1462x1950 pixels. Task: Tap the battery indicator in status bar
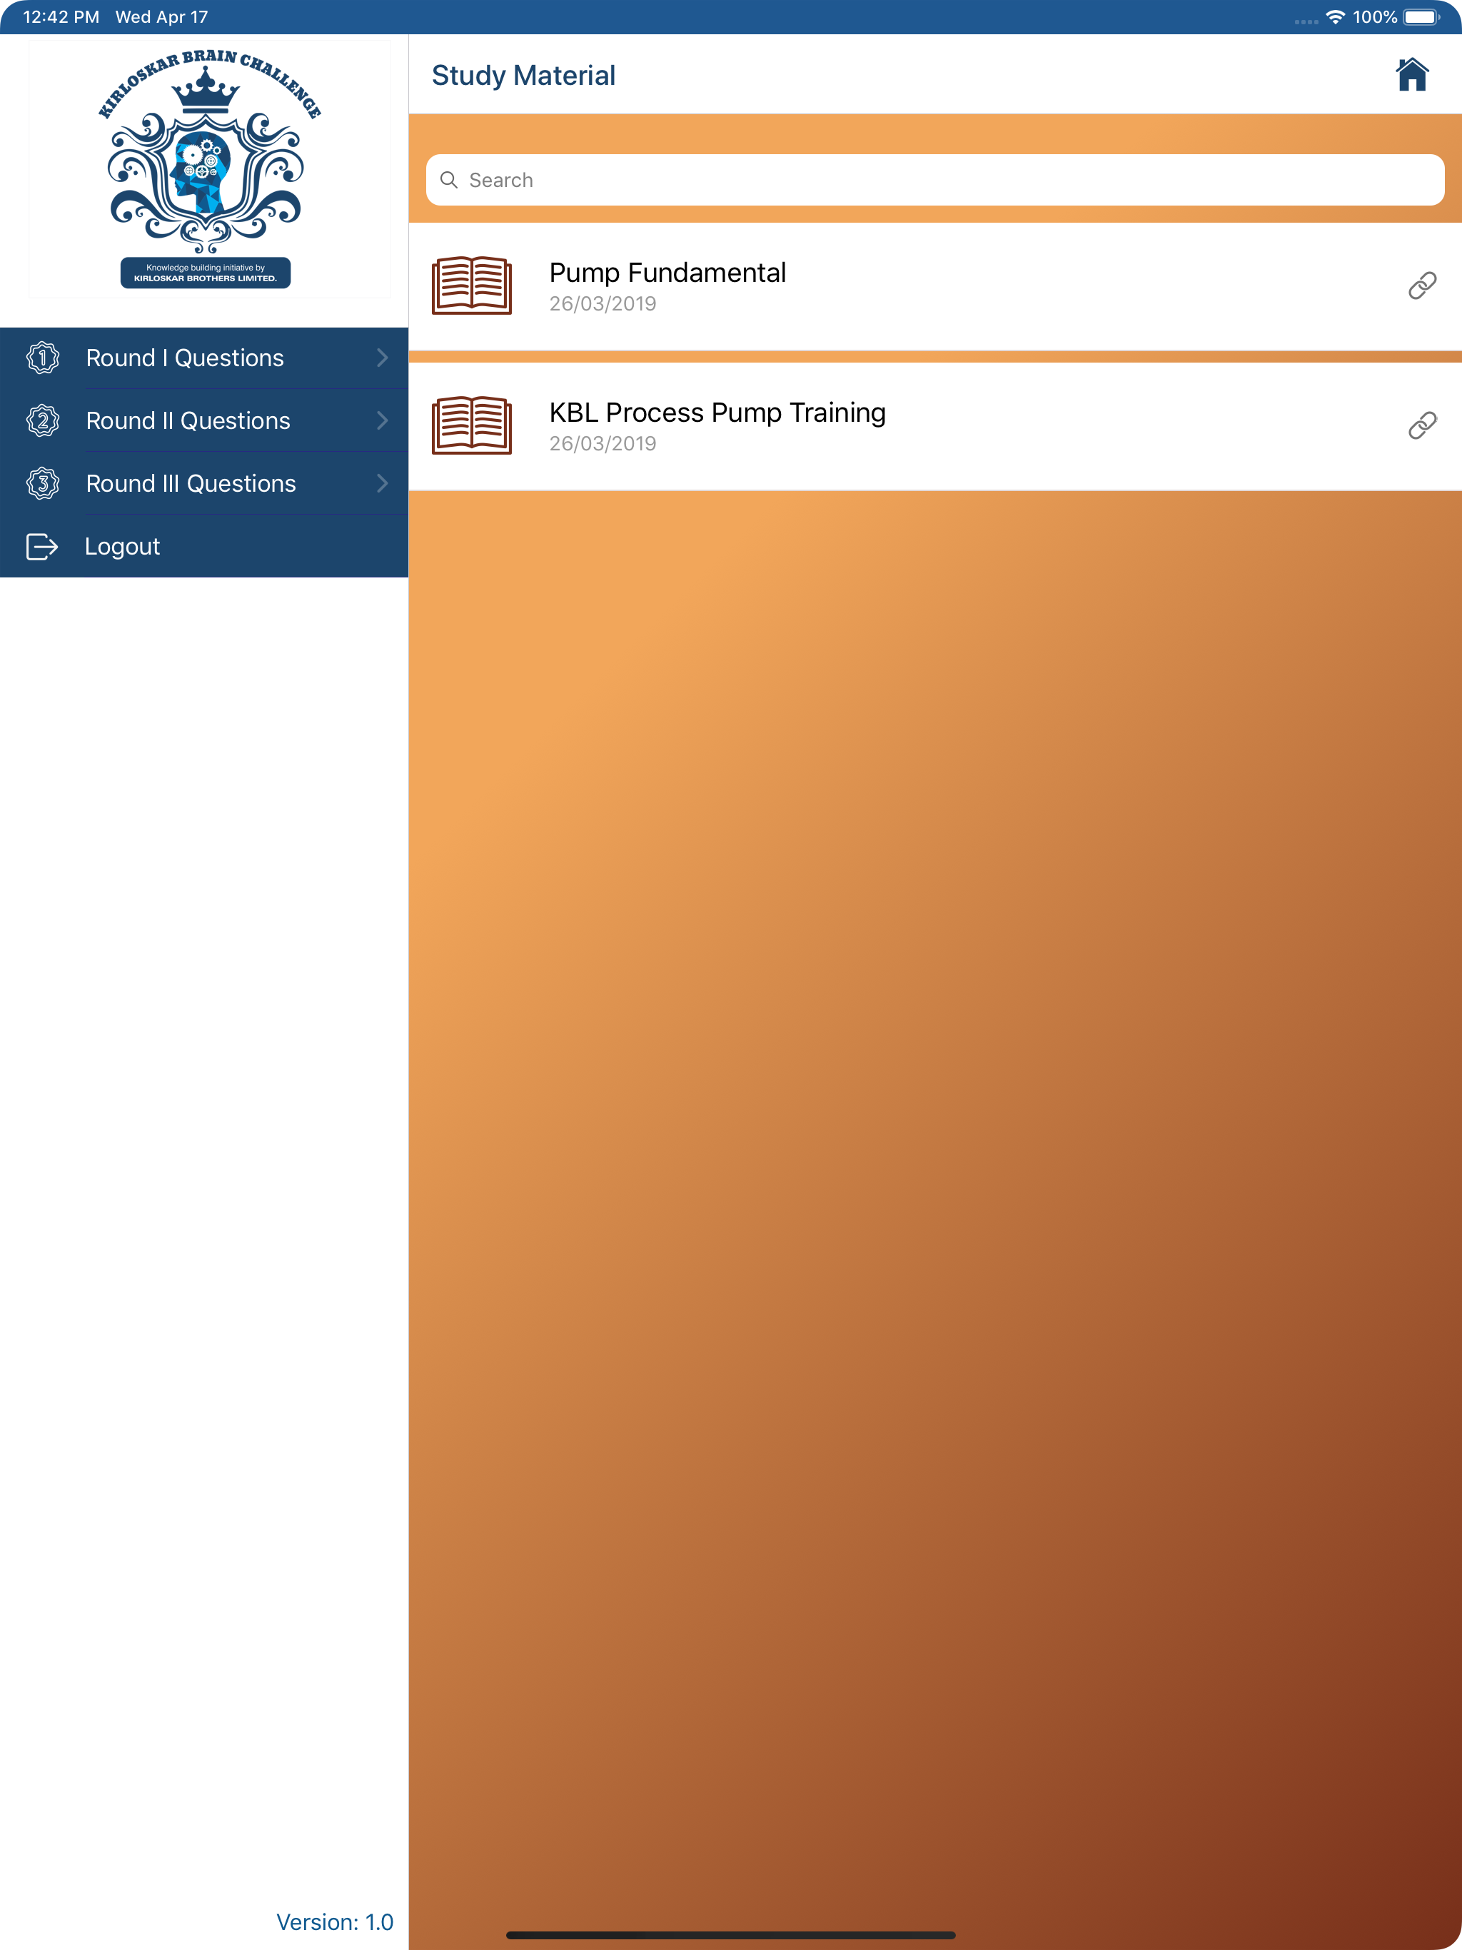tap(1421, 16)
